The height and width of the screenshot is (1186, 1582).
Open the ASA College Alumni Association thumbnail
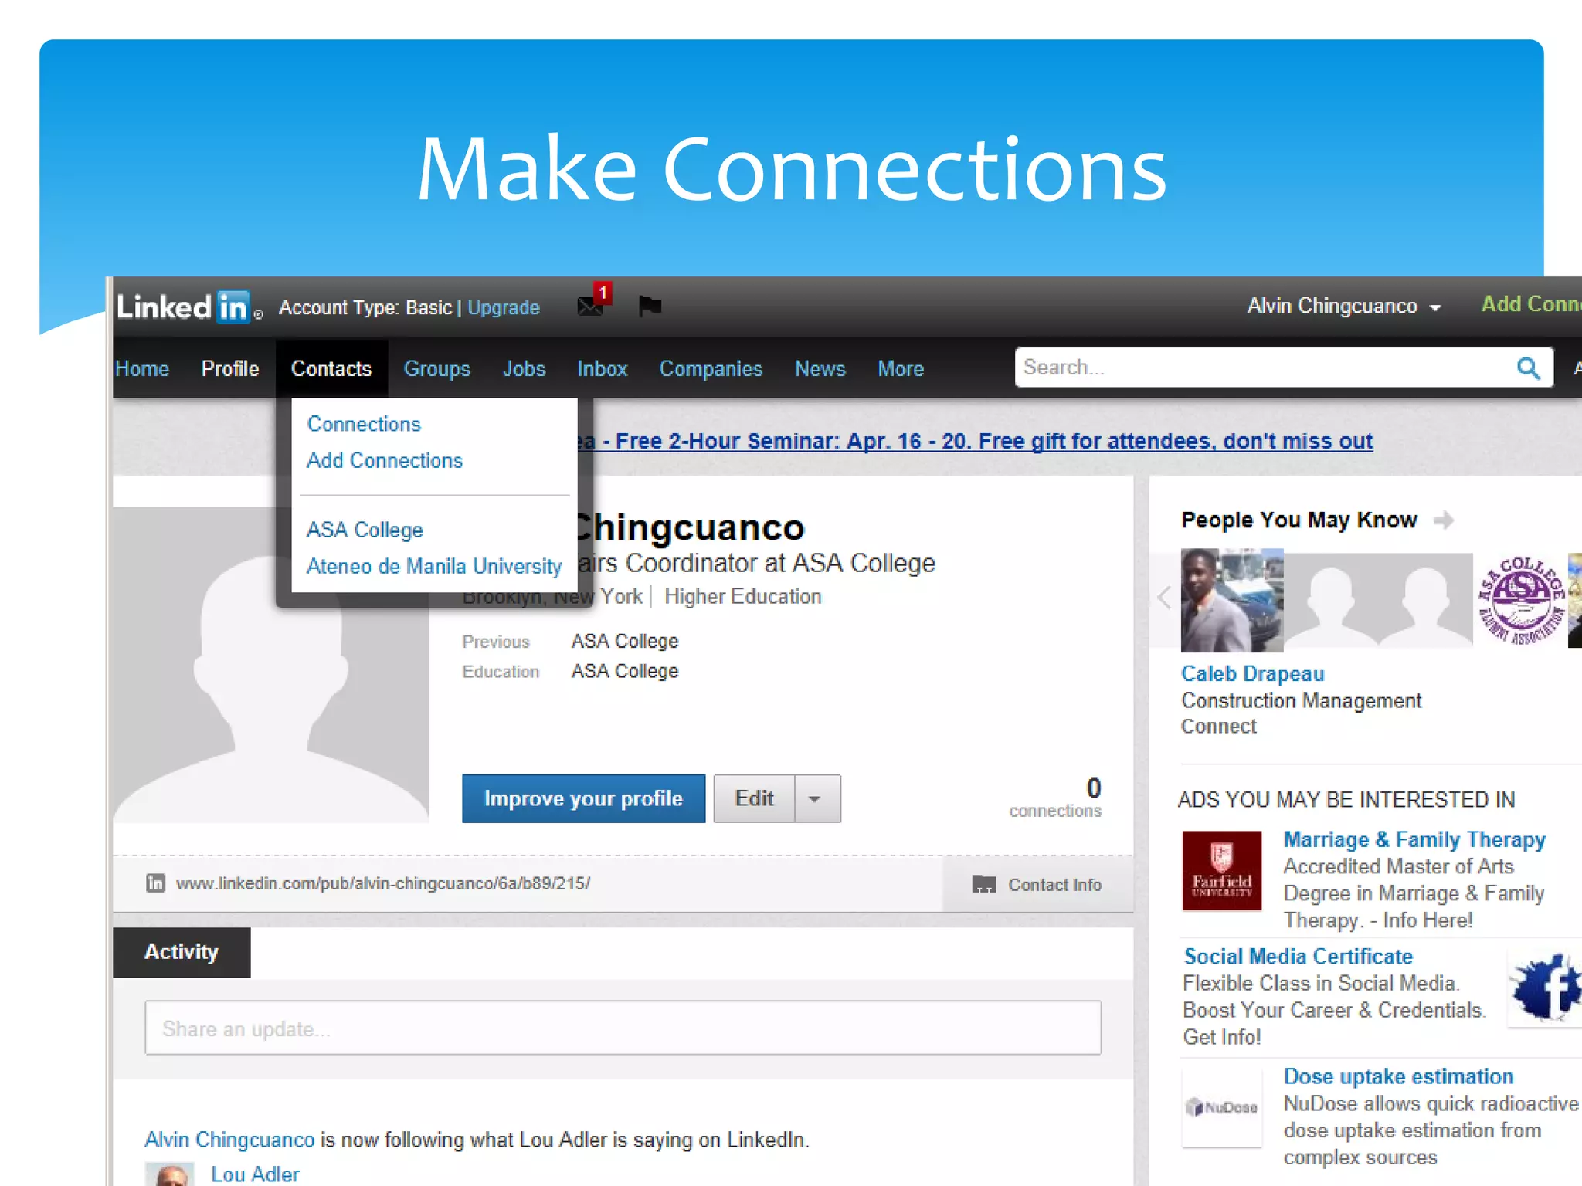coord(1519,600)
